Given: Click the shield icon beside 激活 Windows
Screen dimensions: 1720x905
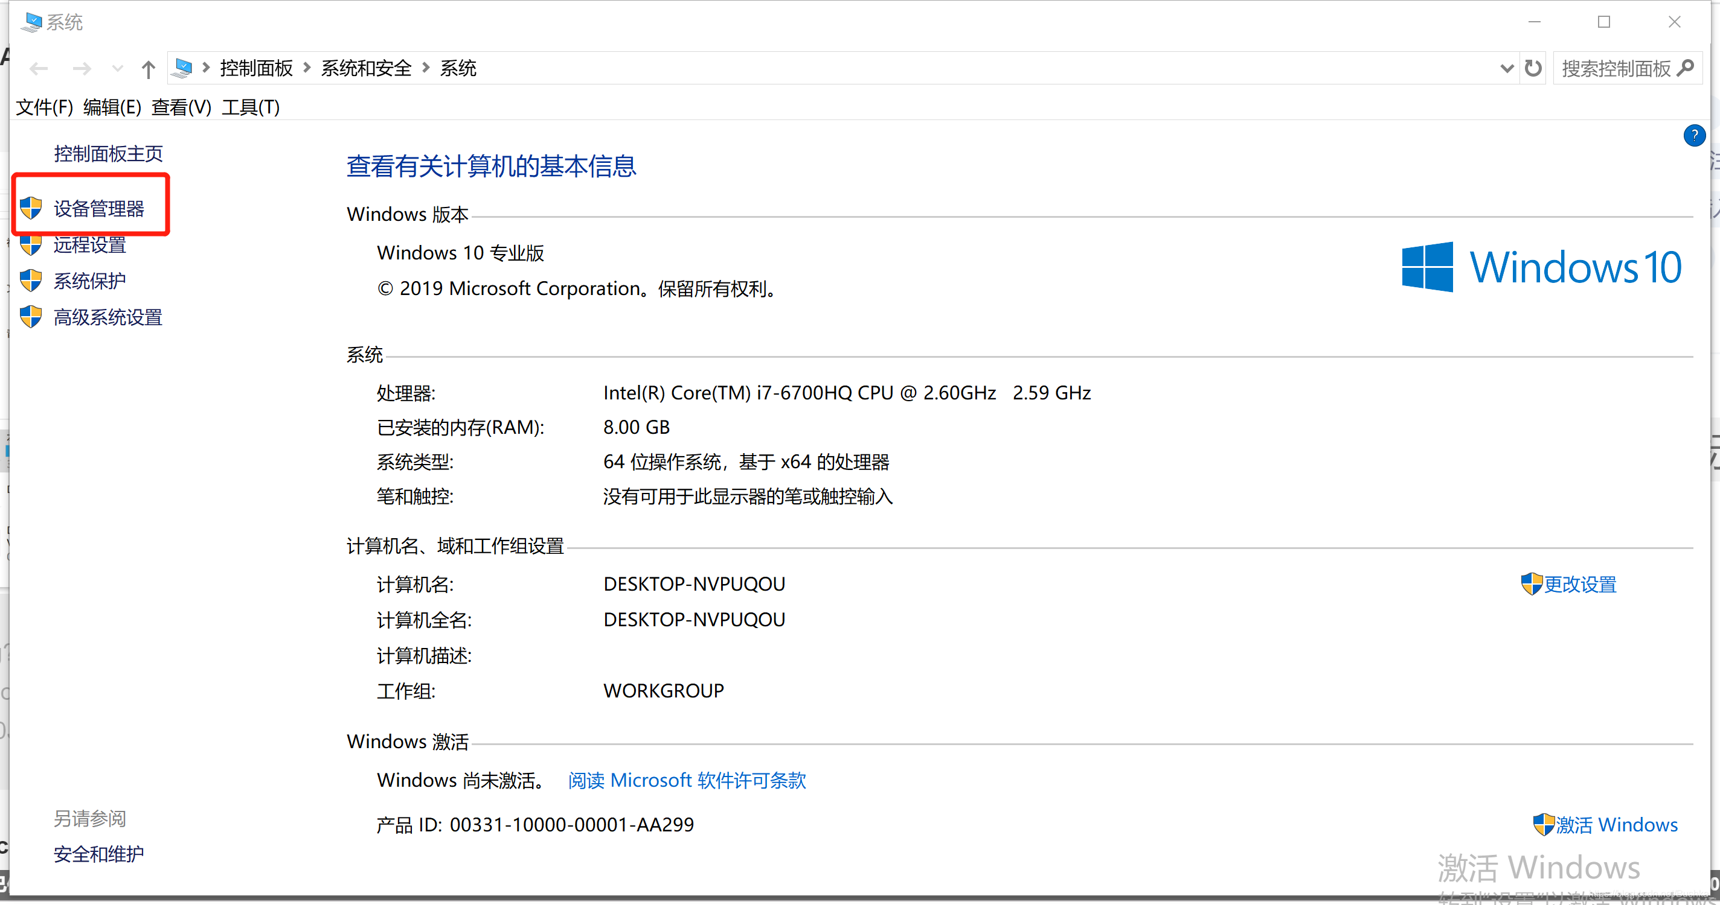Looking at the screenshot, I should [1543, 824].
